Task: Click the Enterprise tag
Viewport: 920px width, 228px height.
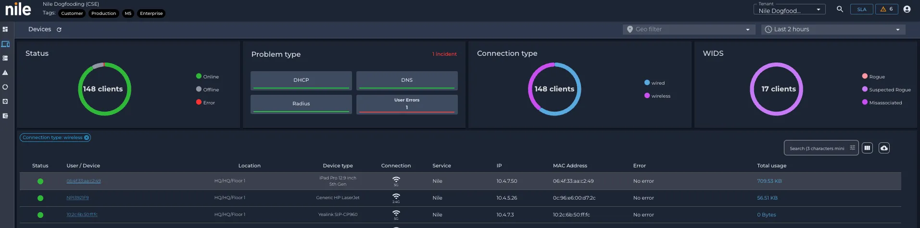Action: pos(151,13)
